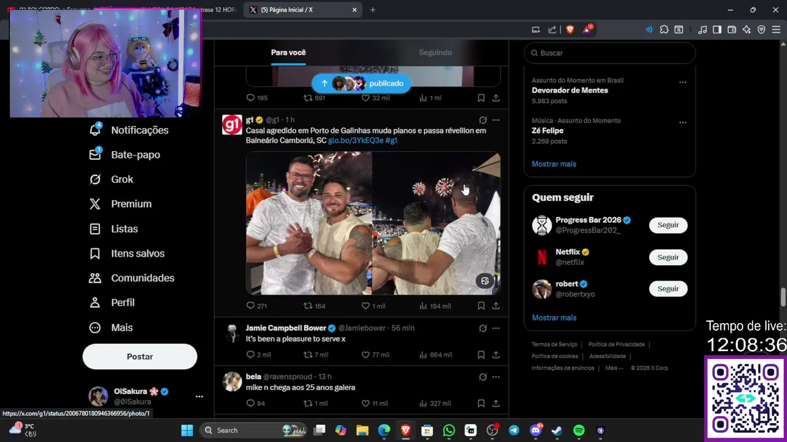Like Jamie Campbell Bower's post with 77 mil
Image resolution: width=787 pixels, height=442 pixels.
(375, 355)
